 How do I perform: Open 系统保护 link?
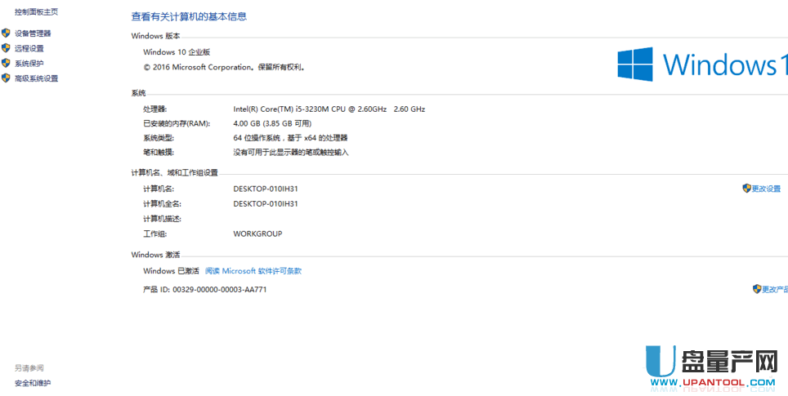[29, 64]
